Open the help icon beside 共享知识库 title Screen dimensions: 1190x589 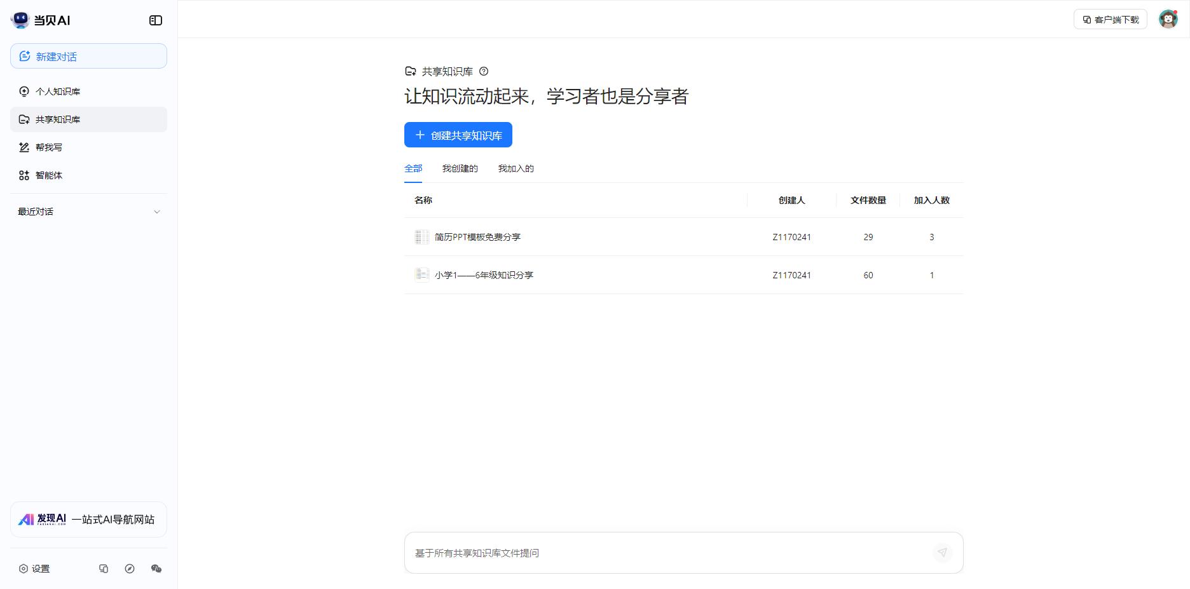(484, 71)
